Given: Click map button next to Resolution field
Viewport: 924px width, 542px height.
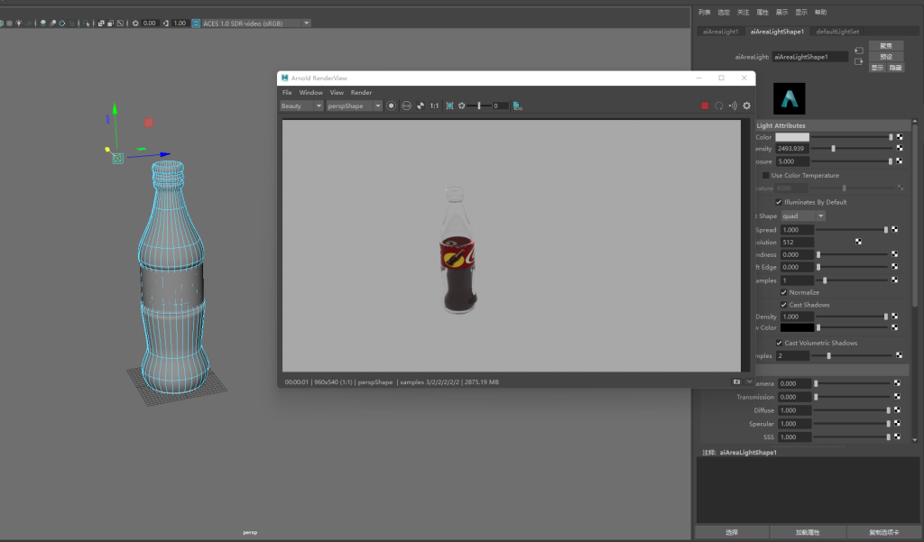Looking at the screenshot, I should point(859,242).
